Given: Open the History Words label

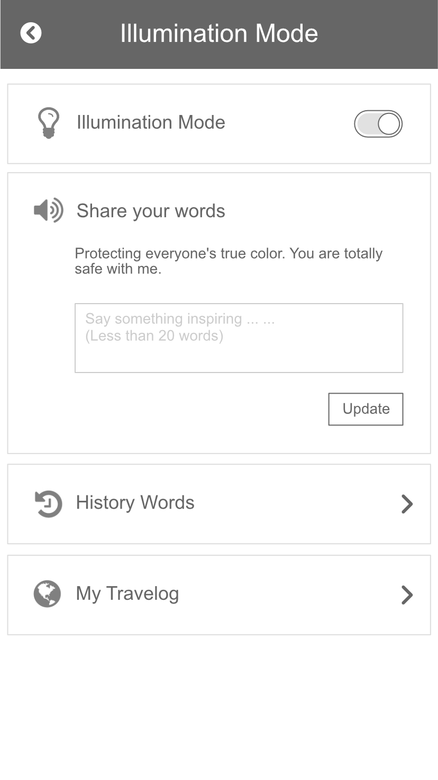Looking at the screenshot, I should (x=135, y=502).
